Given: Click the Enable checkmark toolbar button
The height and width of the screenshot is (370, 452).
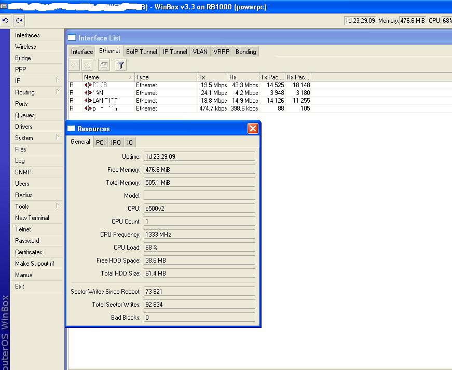Looking at the screenshot, I should tap(74, 65).
